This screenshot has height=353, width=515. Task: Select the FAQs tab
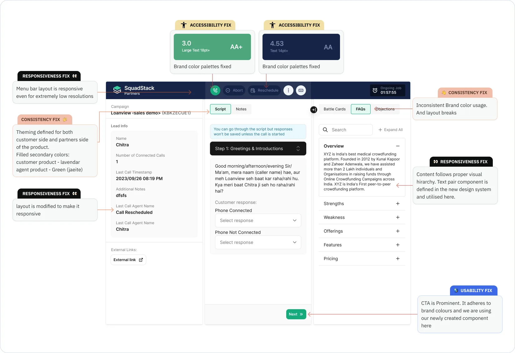coord(361,109)
